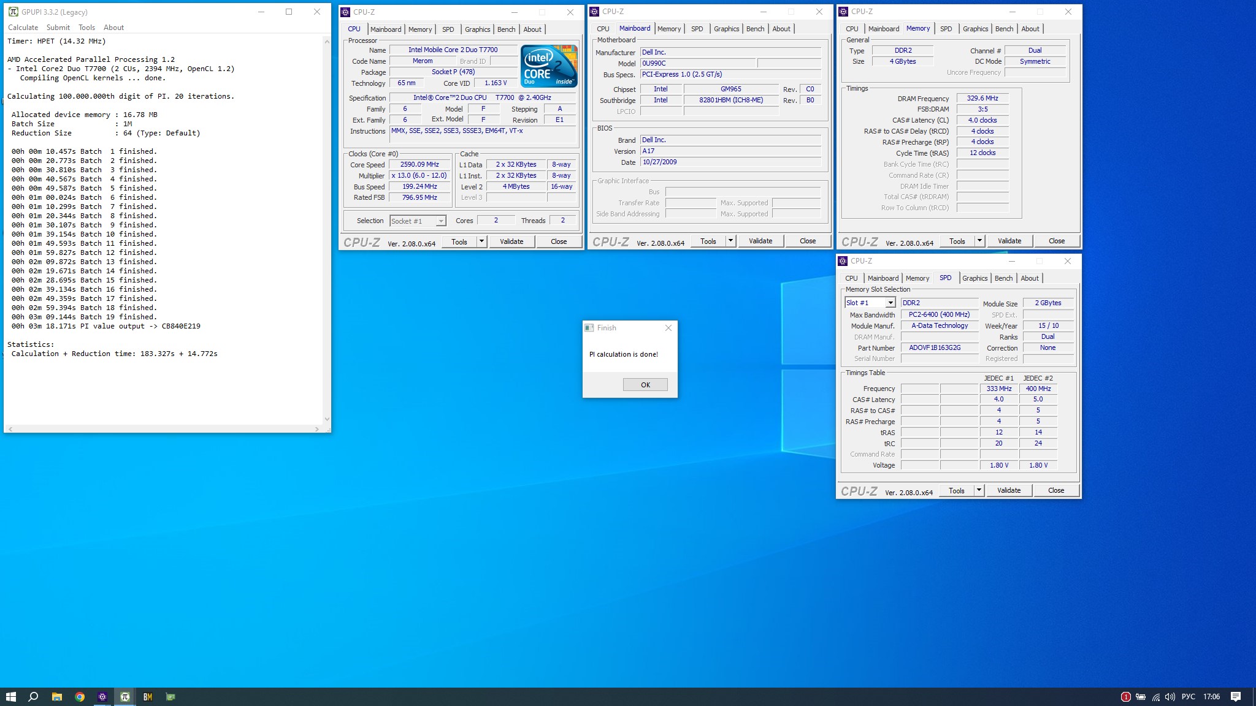Screen dimensions: 1256x706
Task: Open GPUPI Submit menu
Action: [x=58, y=28]
